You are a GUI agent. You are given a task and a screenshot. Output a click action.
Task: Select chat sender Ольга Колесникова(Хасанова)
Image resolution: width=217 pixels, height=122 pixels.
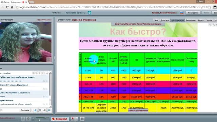[15, 93]
